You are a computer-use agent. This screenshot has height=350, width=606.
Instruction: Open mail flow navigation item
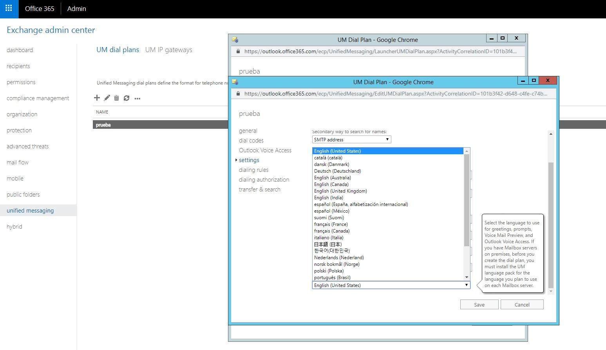click(18, 162)
